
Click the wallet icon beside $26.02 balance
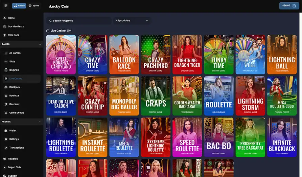[294, 6]
